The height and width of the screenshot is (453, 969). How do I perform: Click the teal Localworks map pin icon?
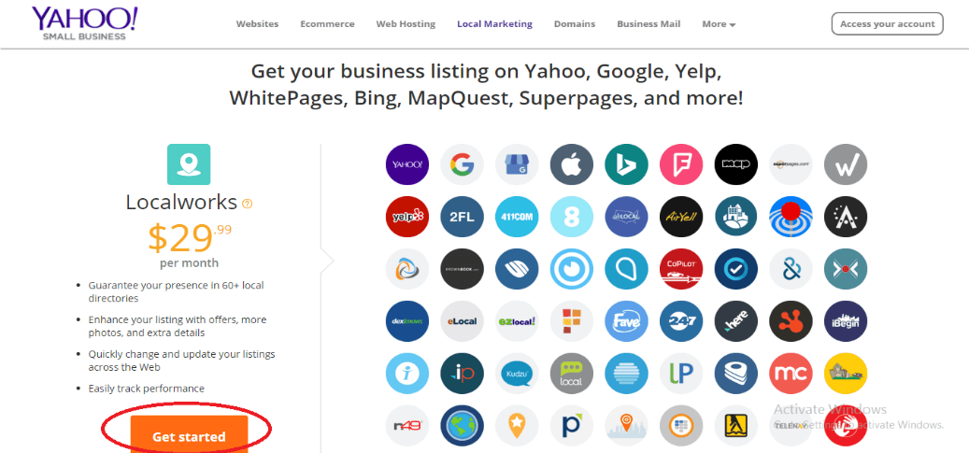coord(189,164)
